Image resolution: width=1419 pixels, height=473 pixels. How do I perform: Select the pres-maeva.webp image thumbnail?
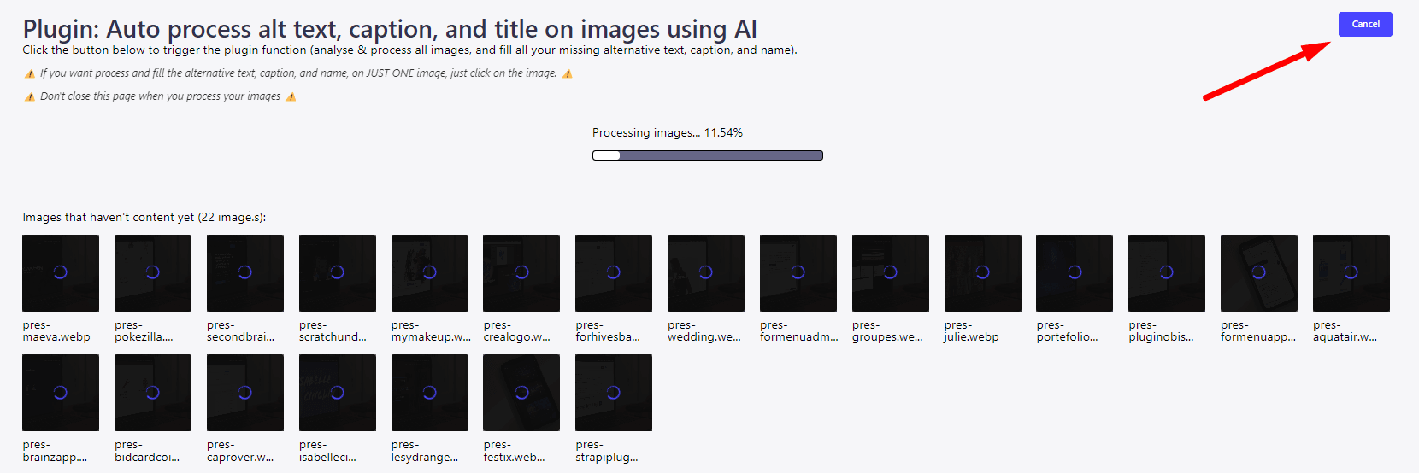(61, 273)
